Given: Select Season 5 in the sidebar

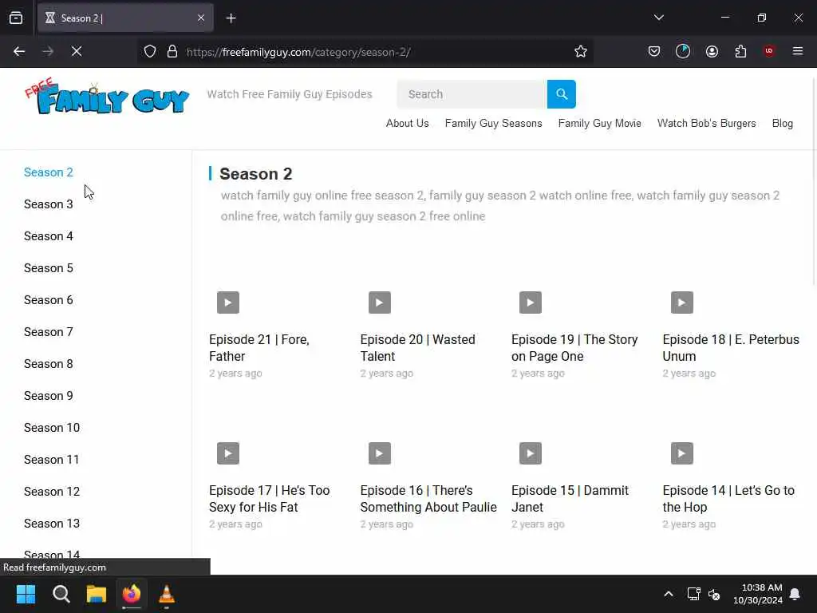Looking at the screenshot, I should click(49, 268).
